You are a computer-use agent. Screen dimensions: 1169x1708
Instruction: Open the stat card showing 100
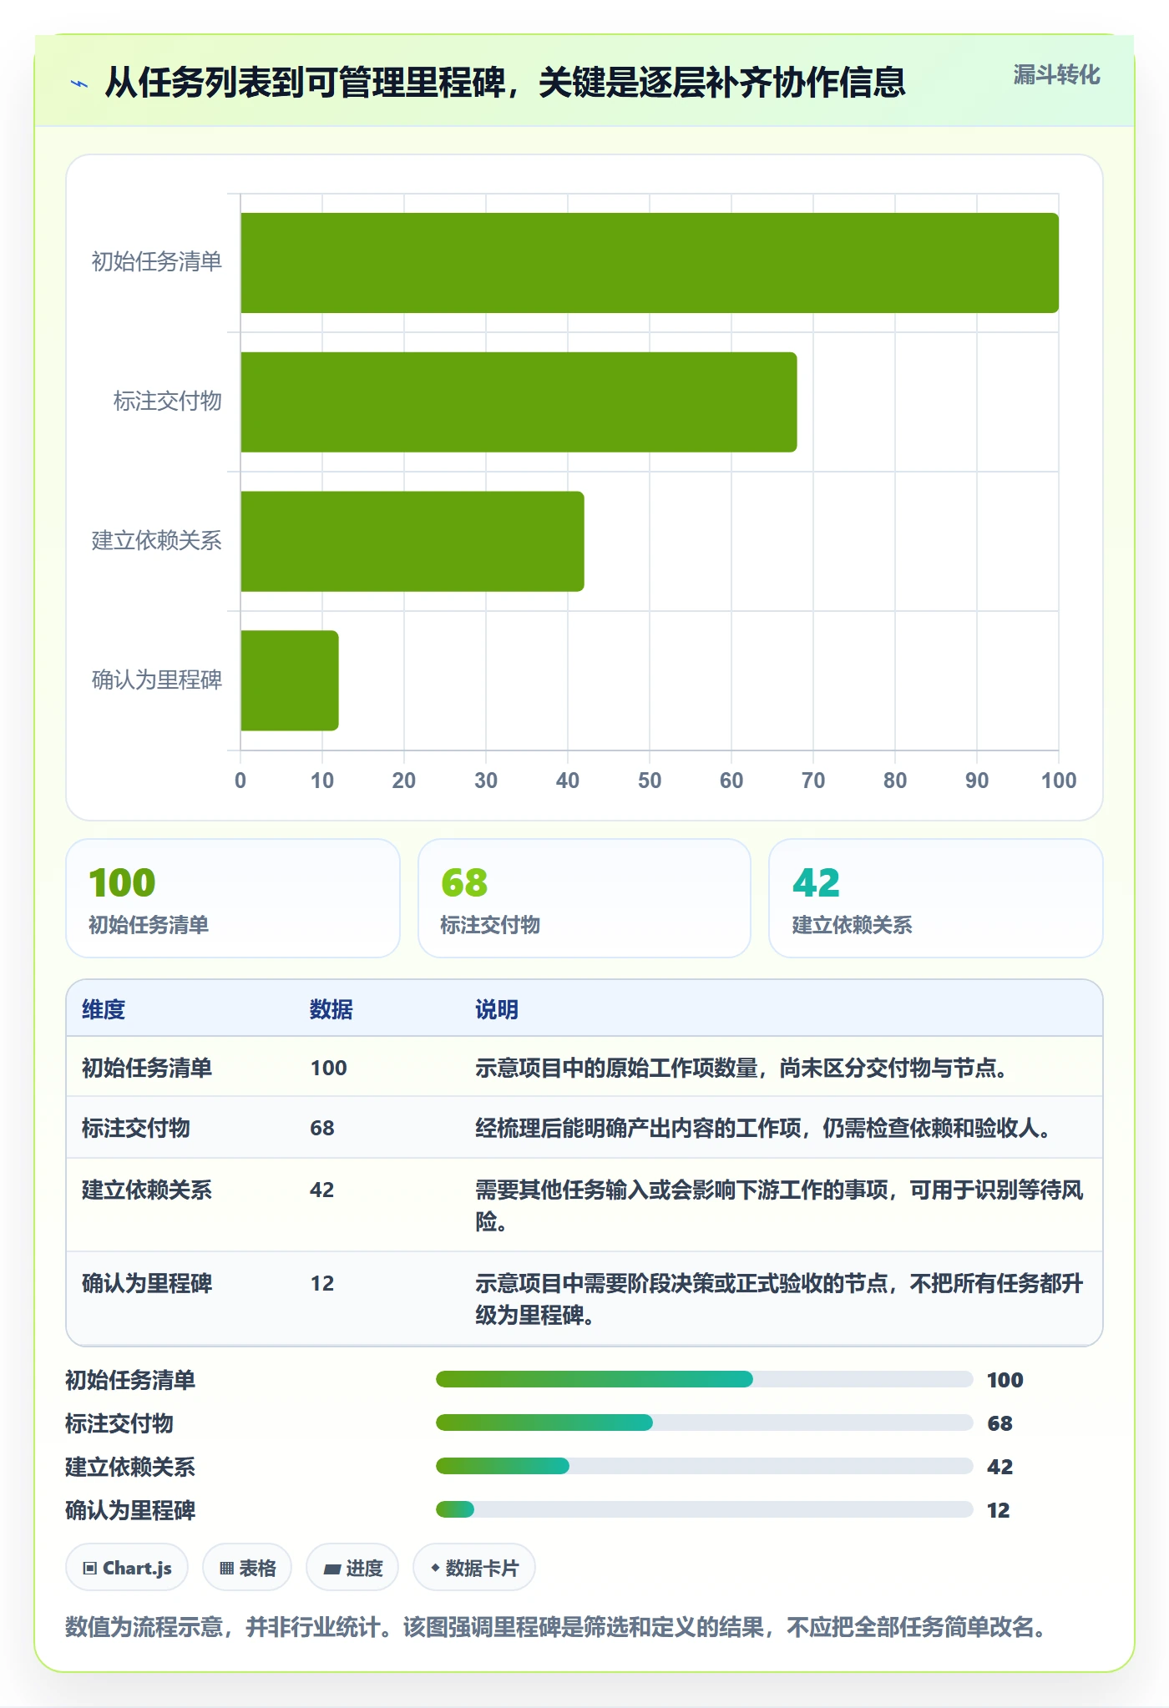[233, 898]
